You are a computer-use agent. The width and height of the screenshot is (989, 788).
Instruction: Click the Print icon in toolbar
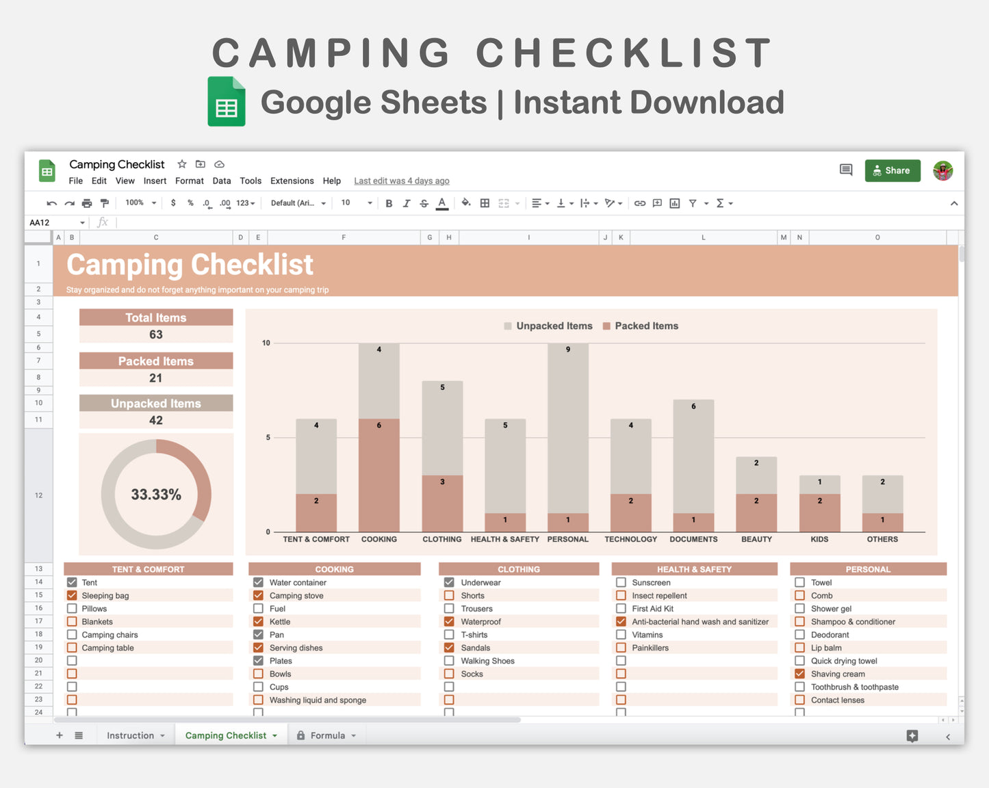(87, 203)
